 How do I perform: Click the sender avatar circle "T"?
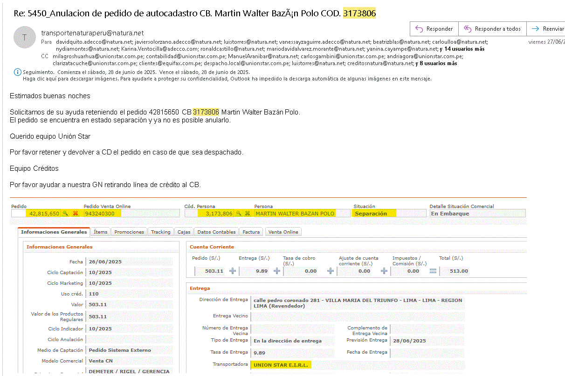click(x=25, y=38)
